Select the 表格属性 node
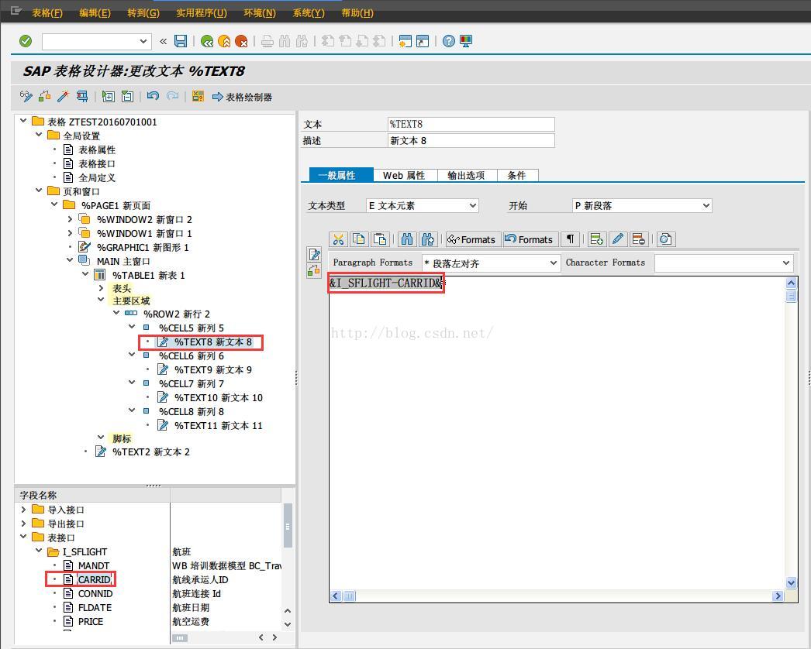The image size is (811, 649). (x=97, y=149)
